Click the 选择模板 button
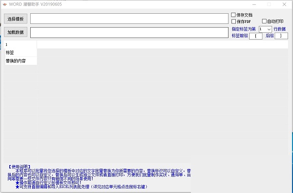 [x=16, y=19]
